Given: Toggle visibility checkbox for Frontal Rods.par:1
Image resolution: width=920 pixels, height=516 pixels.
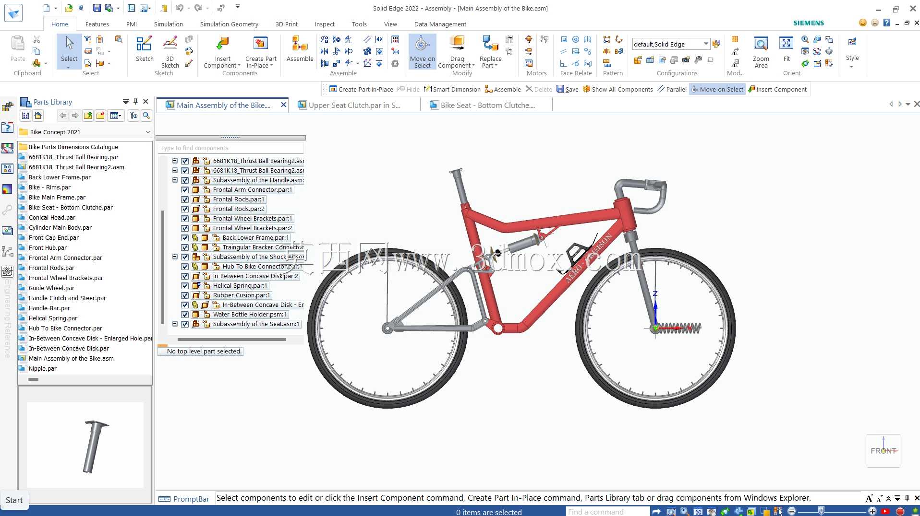Looking at the screenshot, I should pos(185,199).
